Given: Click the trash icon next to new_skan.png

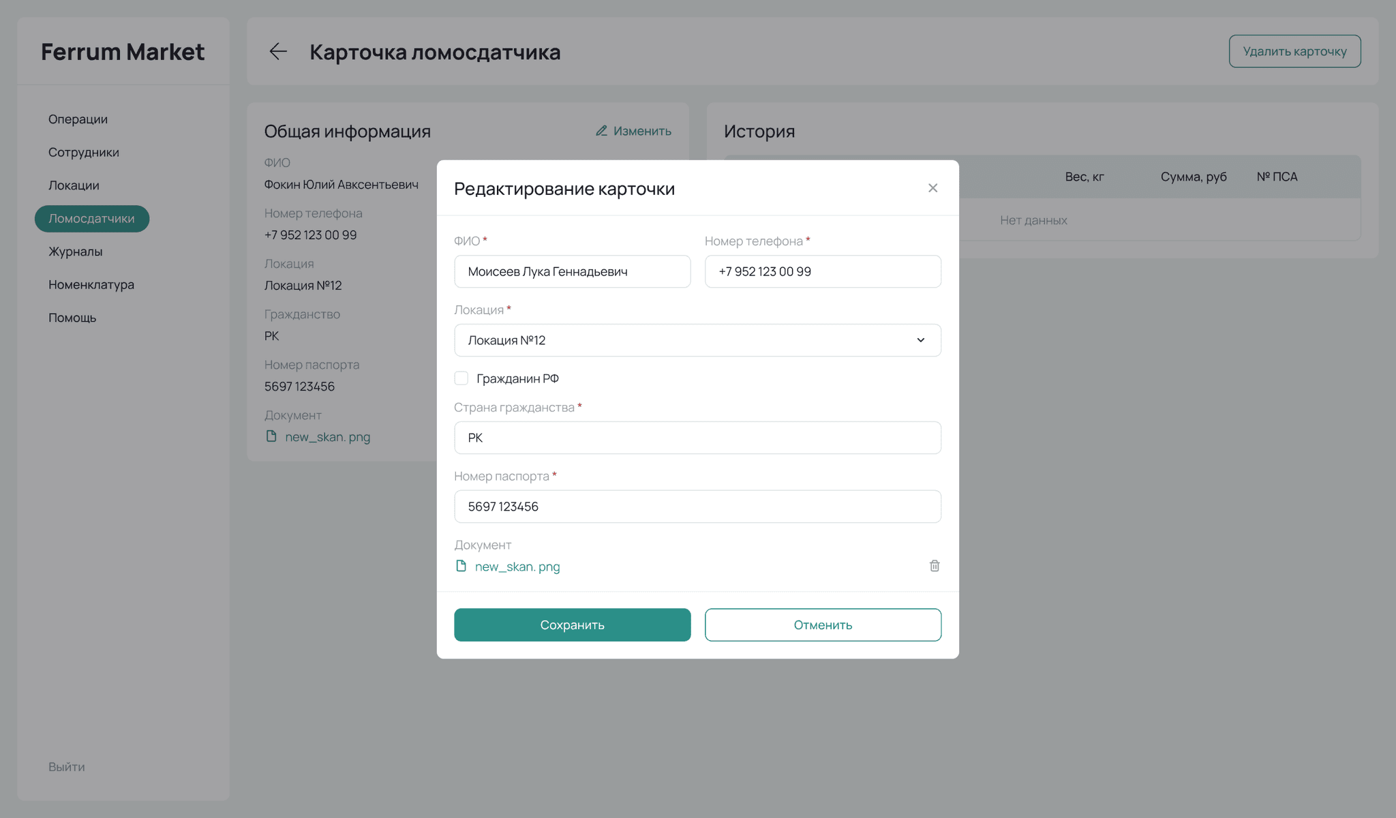Looking at the screenshot, I should (x=935, y=566).
